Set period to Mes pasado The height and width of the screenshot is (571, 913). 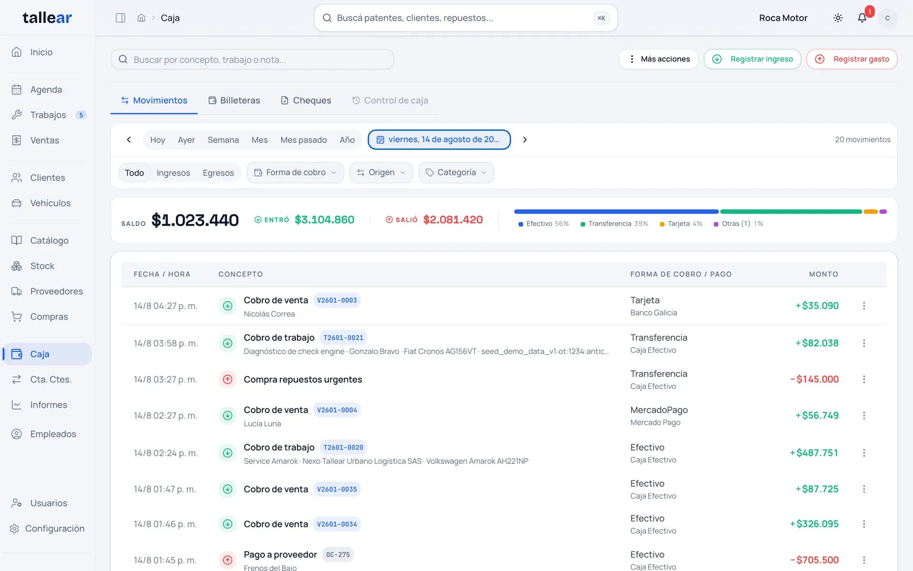[x=303, y=140]
